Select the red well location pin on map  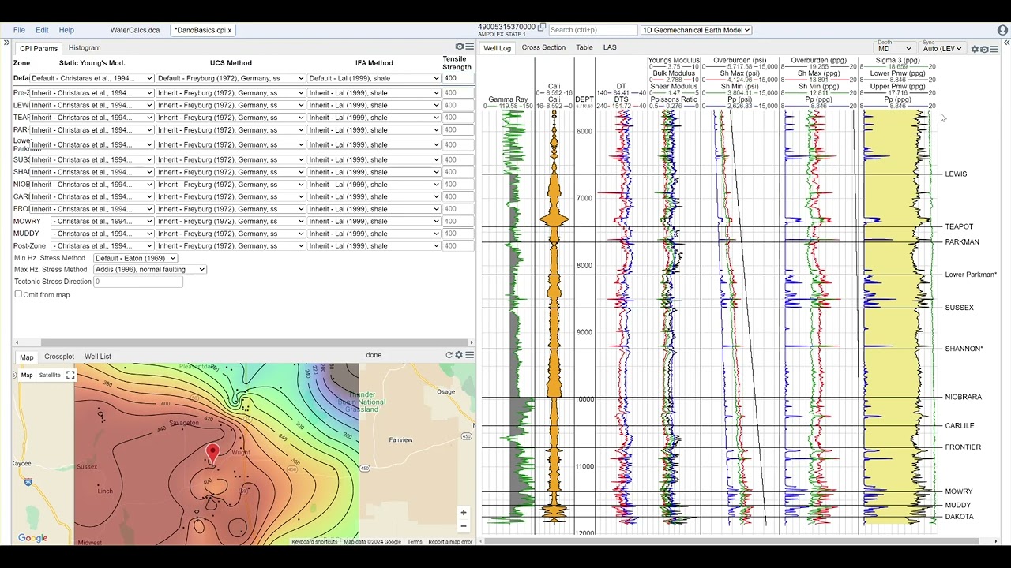point(212,453)
